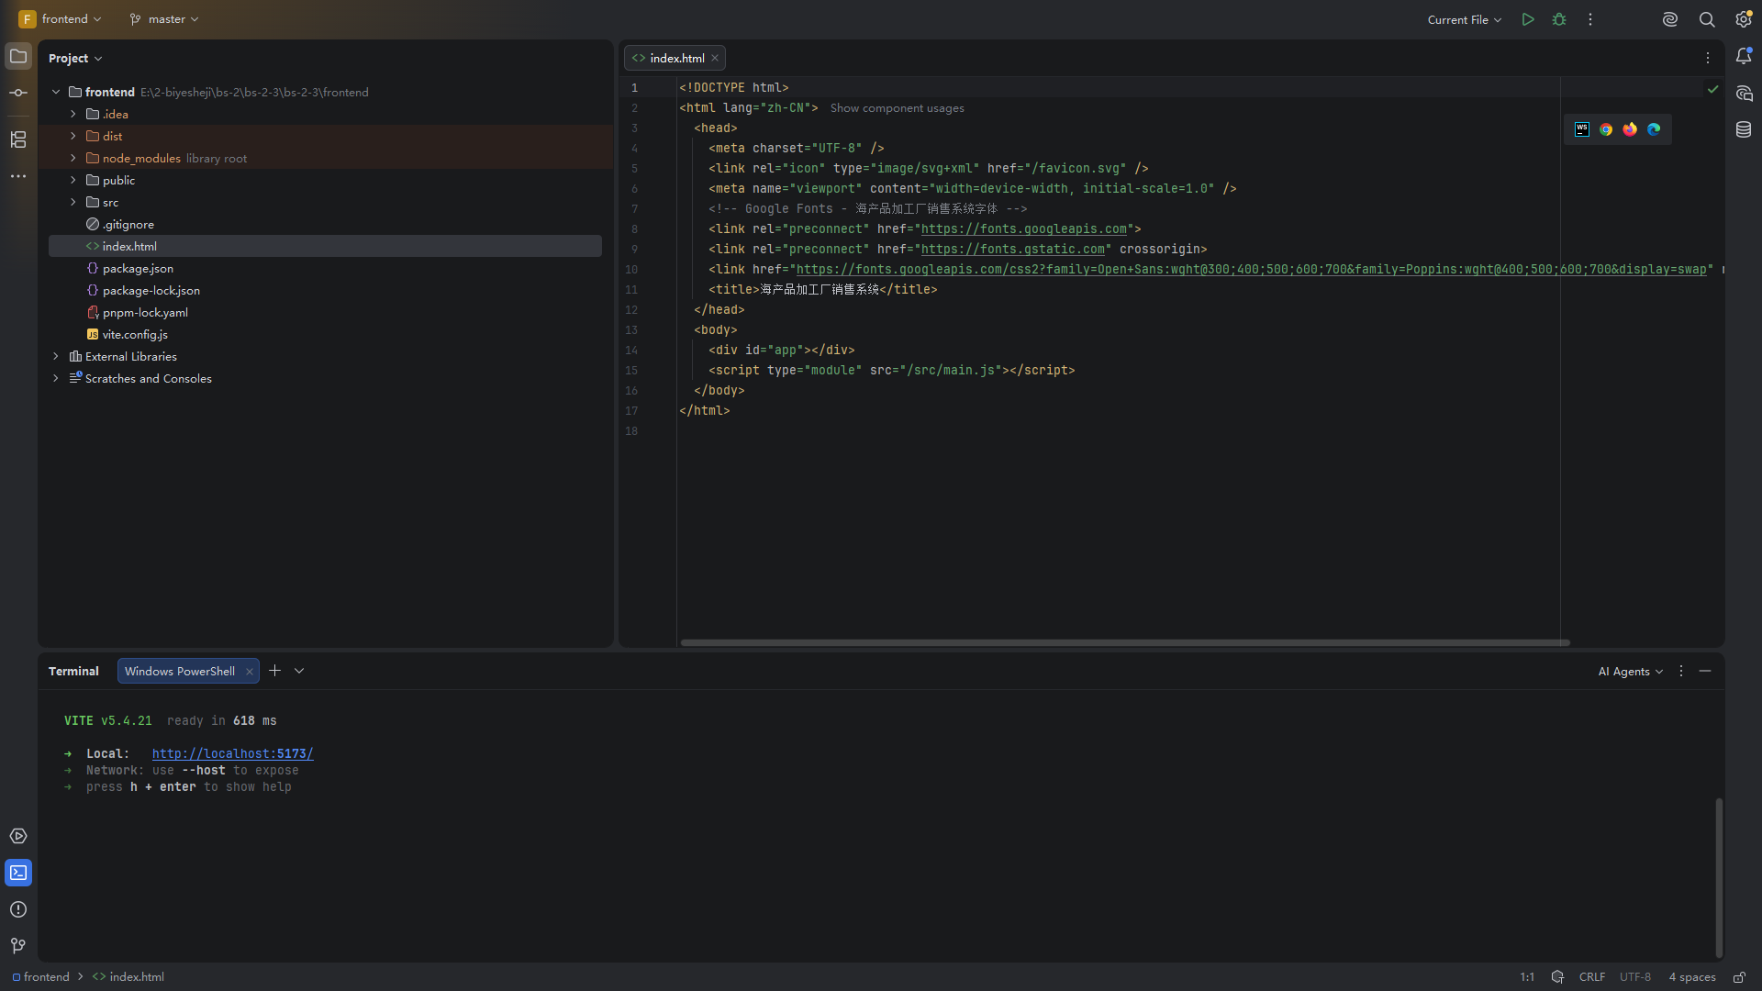Viewport: 1762px width, 991px height.
Task: Expand External Libraries
Action: coord(56,356)
